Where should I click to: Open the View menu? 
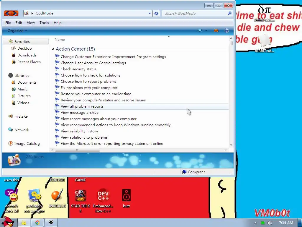(31, 22)
